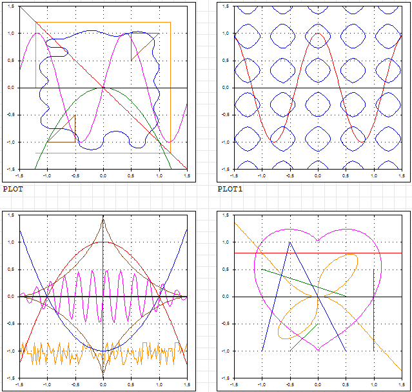Screen dimensions: 412x392
Task: Click the long green line in bottom-right plot
Action: point(303,283)
